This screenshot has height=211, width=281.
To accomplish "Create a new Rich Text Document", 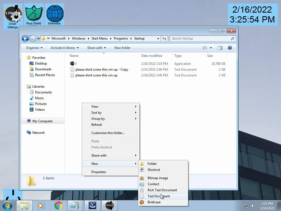I will (x=163, y=190).
